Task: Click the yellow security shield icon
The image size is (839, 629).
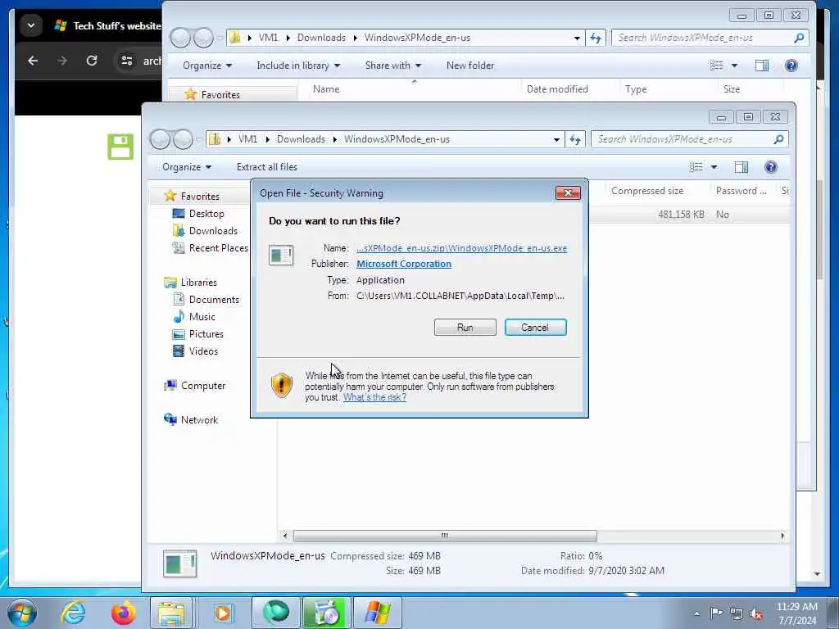Action: (x=282, y=385)
